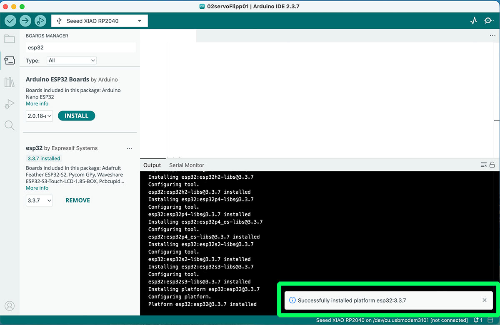500x325 pixels.
Task: Select the Boards Manager sidebar icon
Action: 10,61
